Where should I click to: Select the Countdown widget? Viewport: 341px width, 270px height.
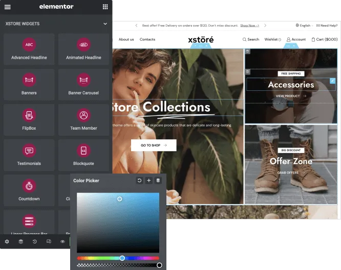[29, 189]
